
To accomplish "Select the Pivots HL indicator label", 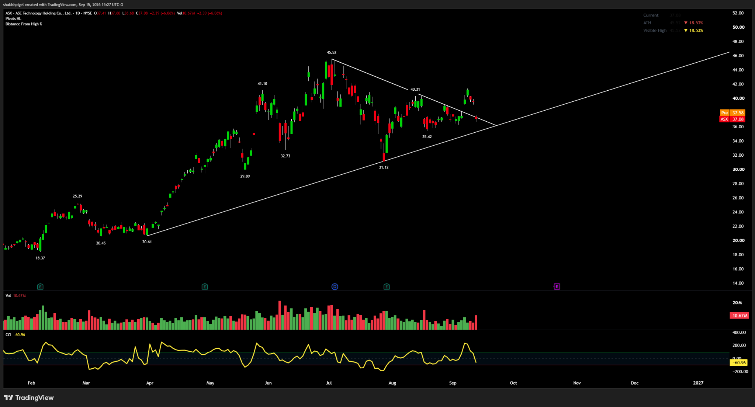I will [x=13, y=18].
